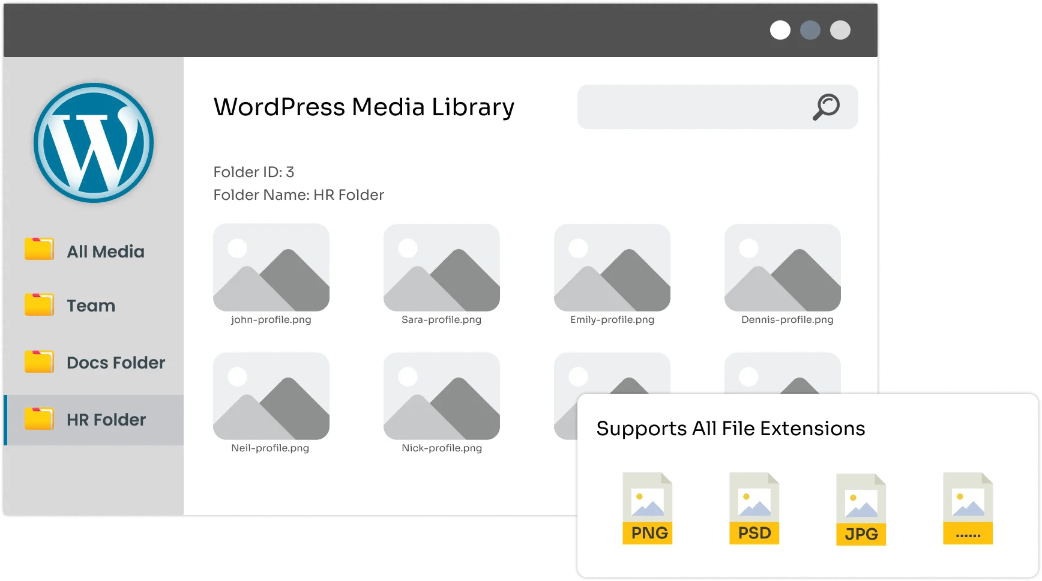
Task: Click the All Media folder icon
Action: 38,249
